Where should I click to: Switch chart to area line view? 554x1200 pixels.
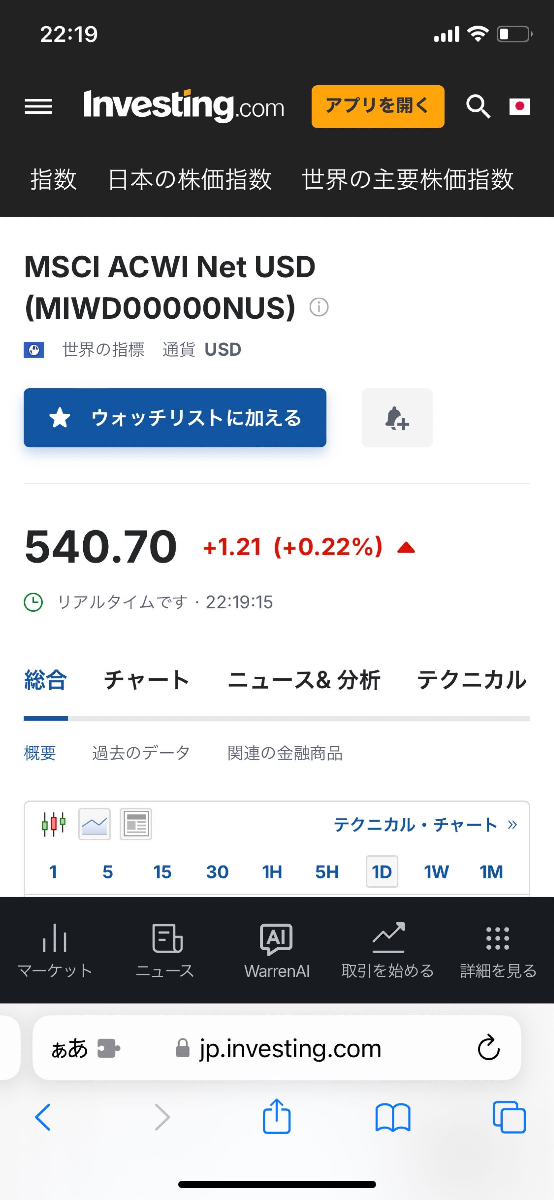tap(95, 824)
